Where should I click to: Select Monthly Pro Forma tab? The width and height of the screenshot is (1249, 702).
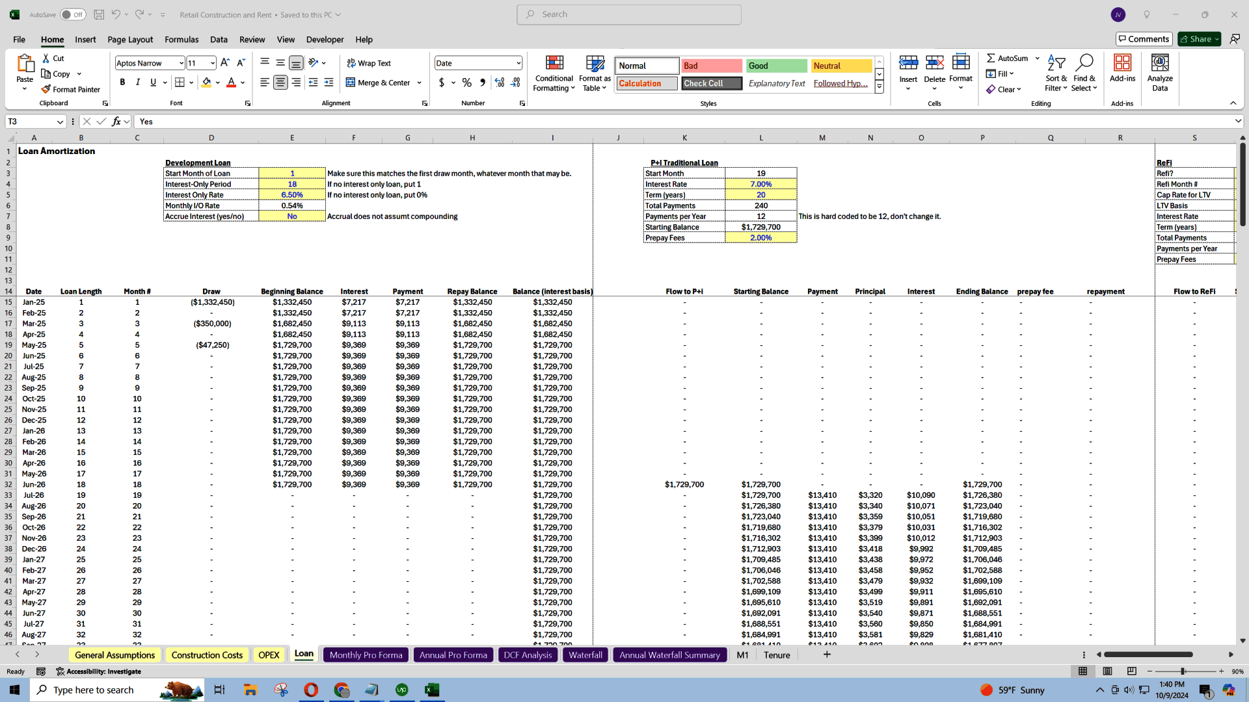364,655
